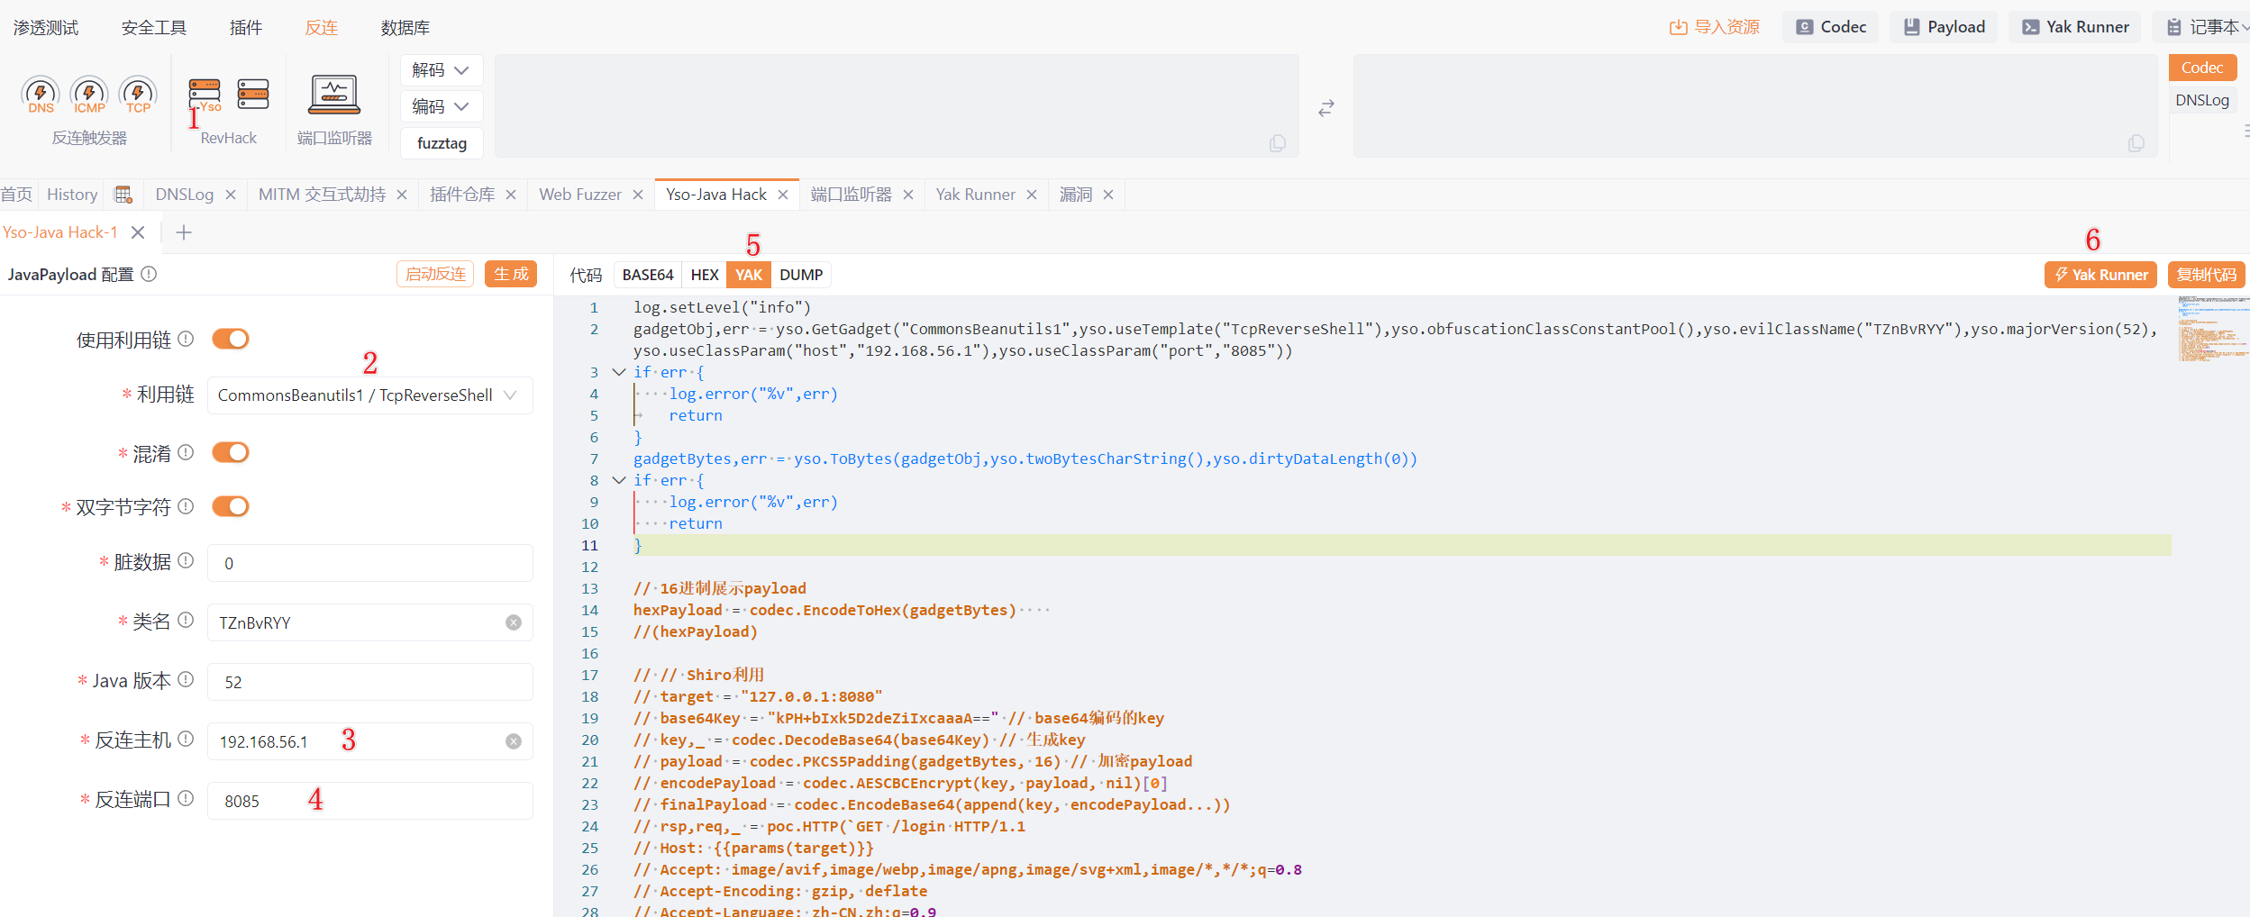Switch code view to YAK
The image size is (2250, 917).
point(749,275)
